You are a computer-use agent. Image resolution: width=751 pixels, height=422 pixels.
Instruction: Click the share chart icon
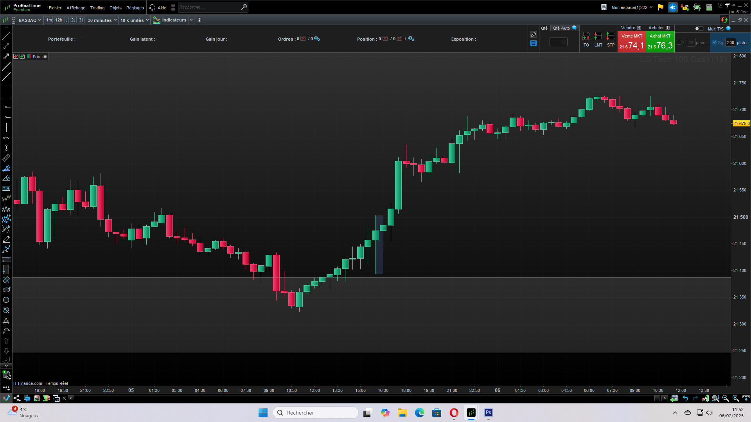(x=17, y=398)
